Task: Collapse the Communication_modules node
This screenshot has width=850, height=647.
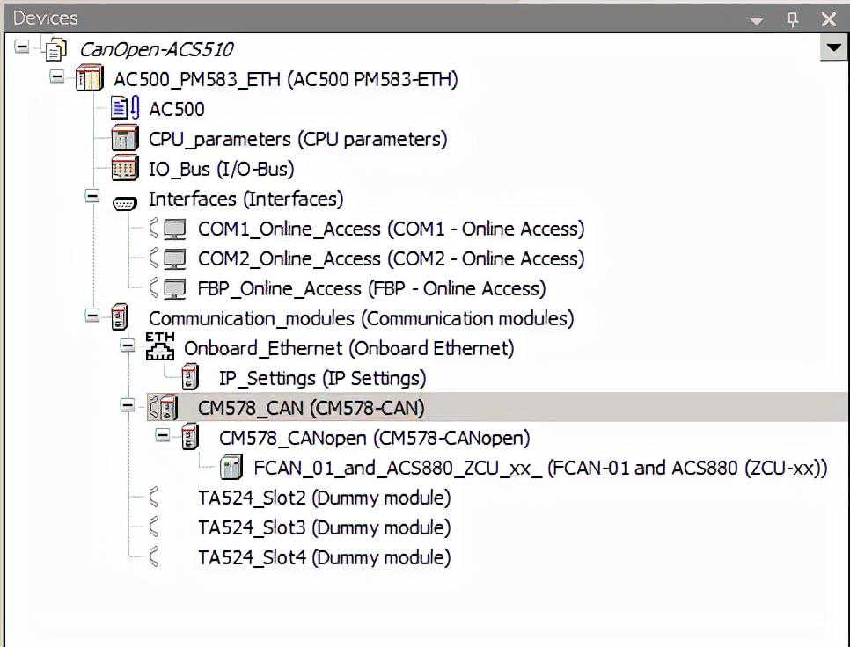Action: [x=92, y=316]
